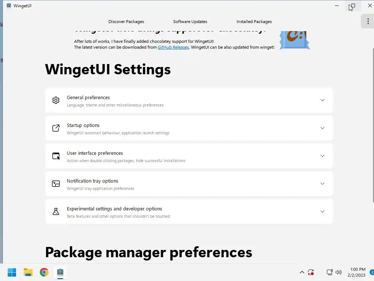
Task: Click the 'WingetUI Settings' heading
Action: coord(108,70)
